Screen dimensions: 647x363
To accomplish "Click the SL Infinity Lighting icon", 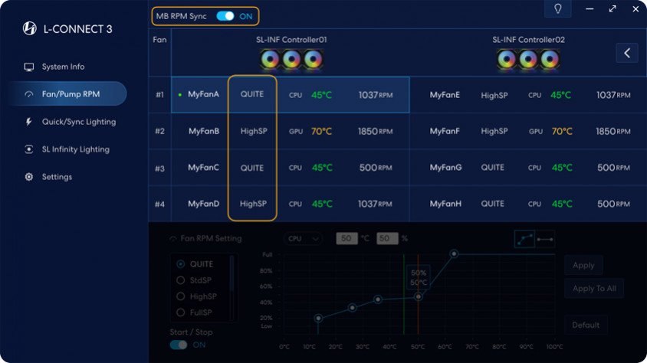I will tap(29, 149).
